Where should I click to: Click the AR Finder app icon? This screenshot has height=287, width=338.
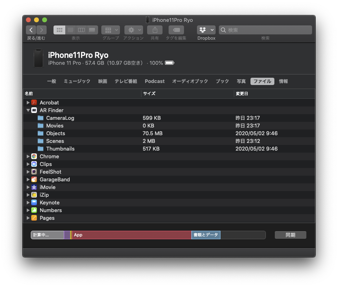tap(34, 110)
